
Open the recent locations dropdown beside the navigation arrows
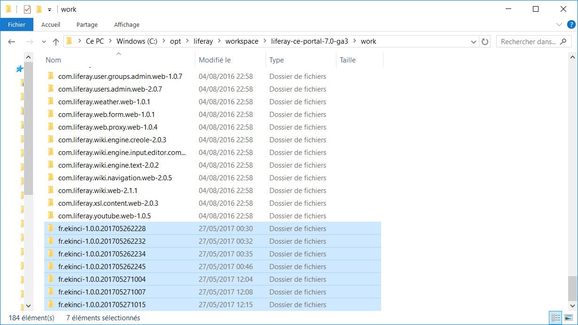coord(43,41)
